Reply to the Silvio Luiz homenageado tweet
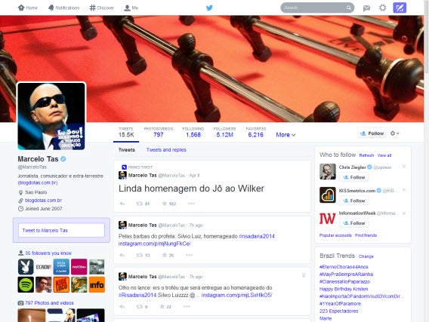429x322 pixels. point(122,255)
